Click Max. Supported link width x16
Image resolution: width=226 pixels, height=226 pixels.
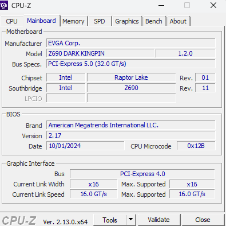192,184
